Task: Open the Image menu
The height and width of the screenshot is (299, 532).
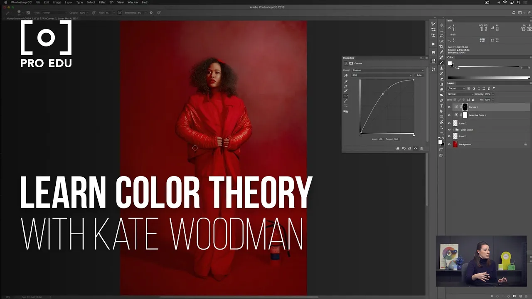Action: [57, 2]
